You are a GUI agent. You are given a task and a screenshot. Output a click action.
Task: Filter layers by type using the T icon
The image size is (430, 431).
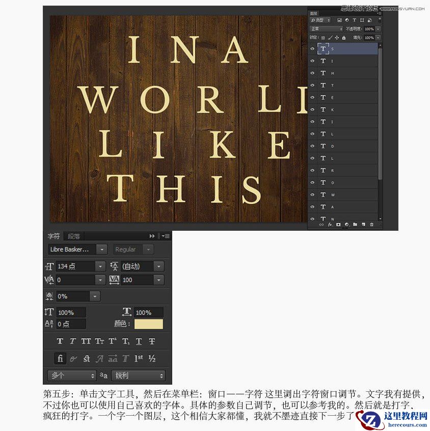pyautogui.click(x=355, y=20)
